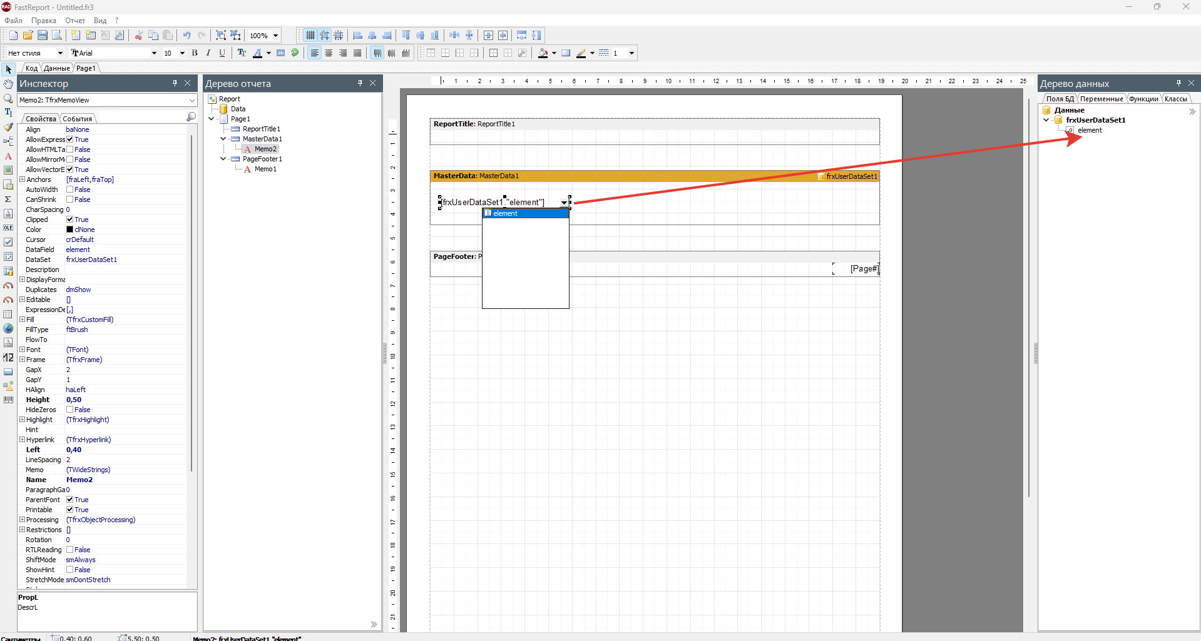Screen dimensions: 1201x641
Task: Open memo field dropdown arrow on page
Action: pyautogui.click(x=564, y=203)
